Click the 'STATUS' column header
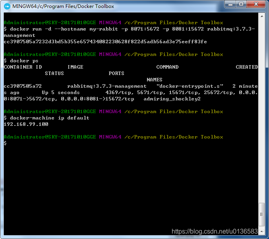This screenshot has height=239, width=269. 54,73
